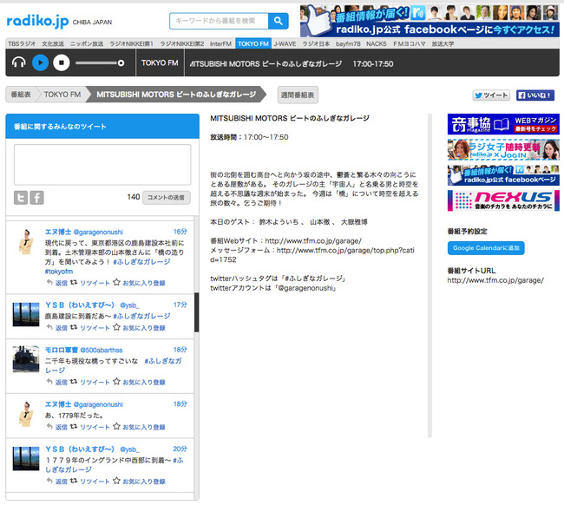
Task: Open the radiko.jp logo home link
Action: [x=38, y=21]
